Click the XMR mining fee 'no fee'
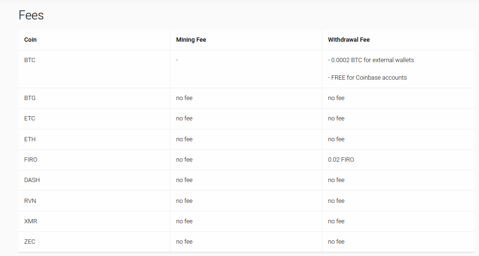 pyautogui.click(x=184, y=221)
